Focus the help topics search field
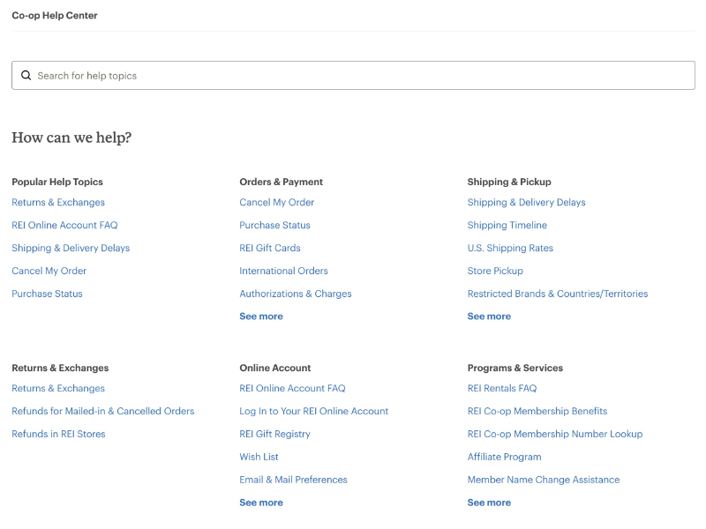The width and height of the screenshot is (706, 529). tap(353, 76)
